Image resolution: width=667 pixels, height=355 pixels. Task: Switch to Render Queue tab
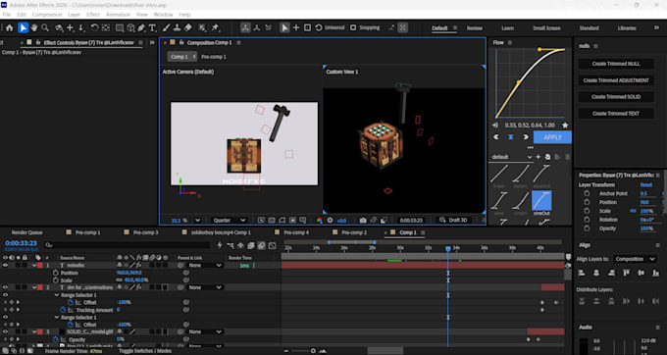[26, 232]
